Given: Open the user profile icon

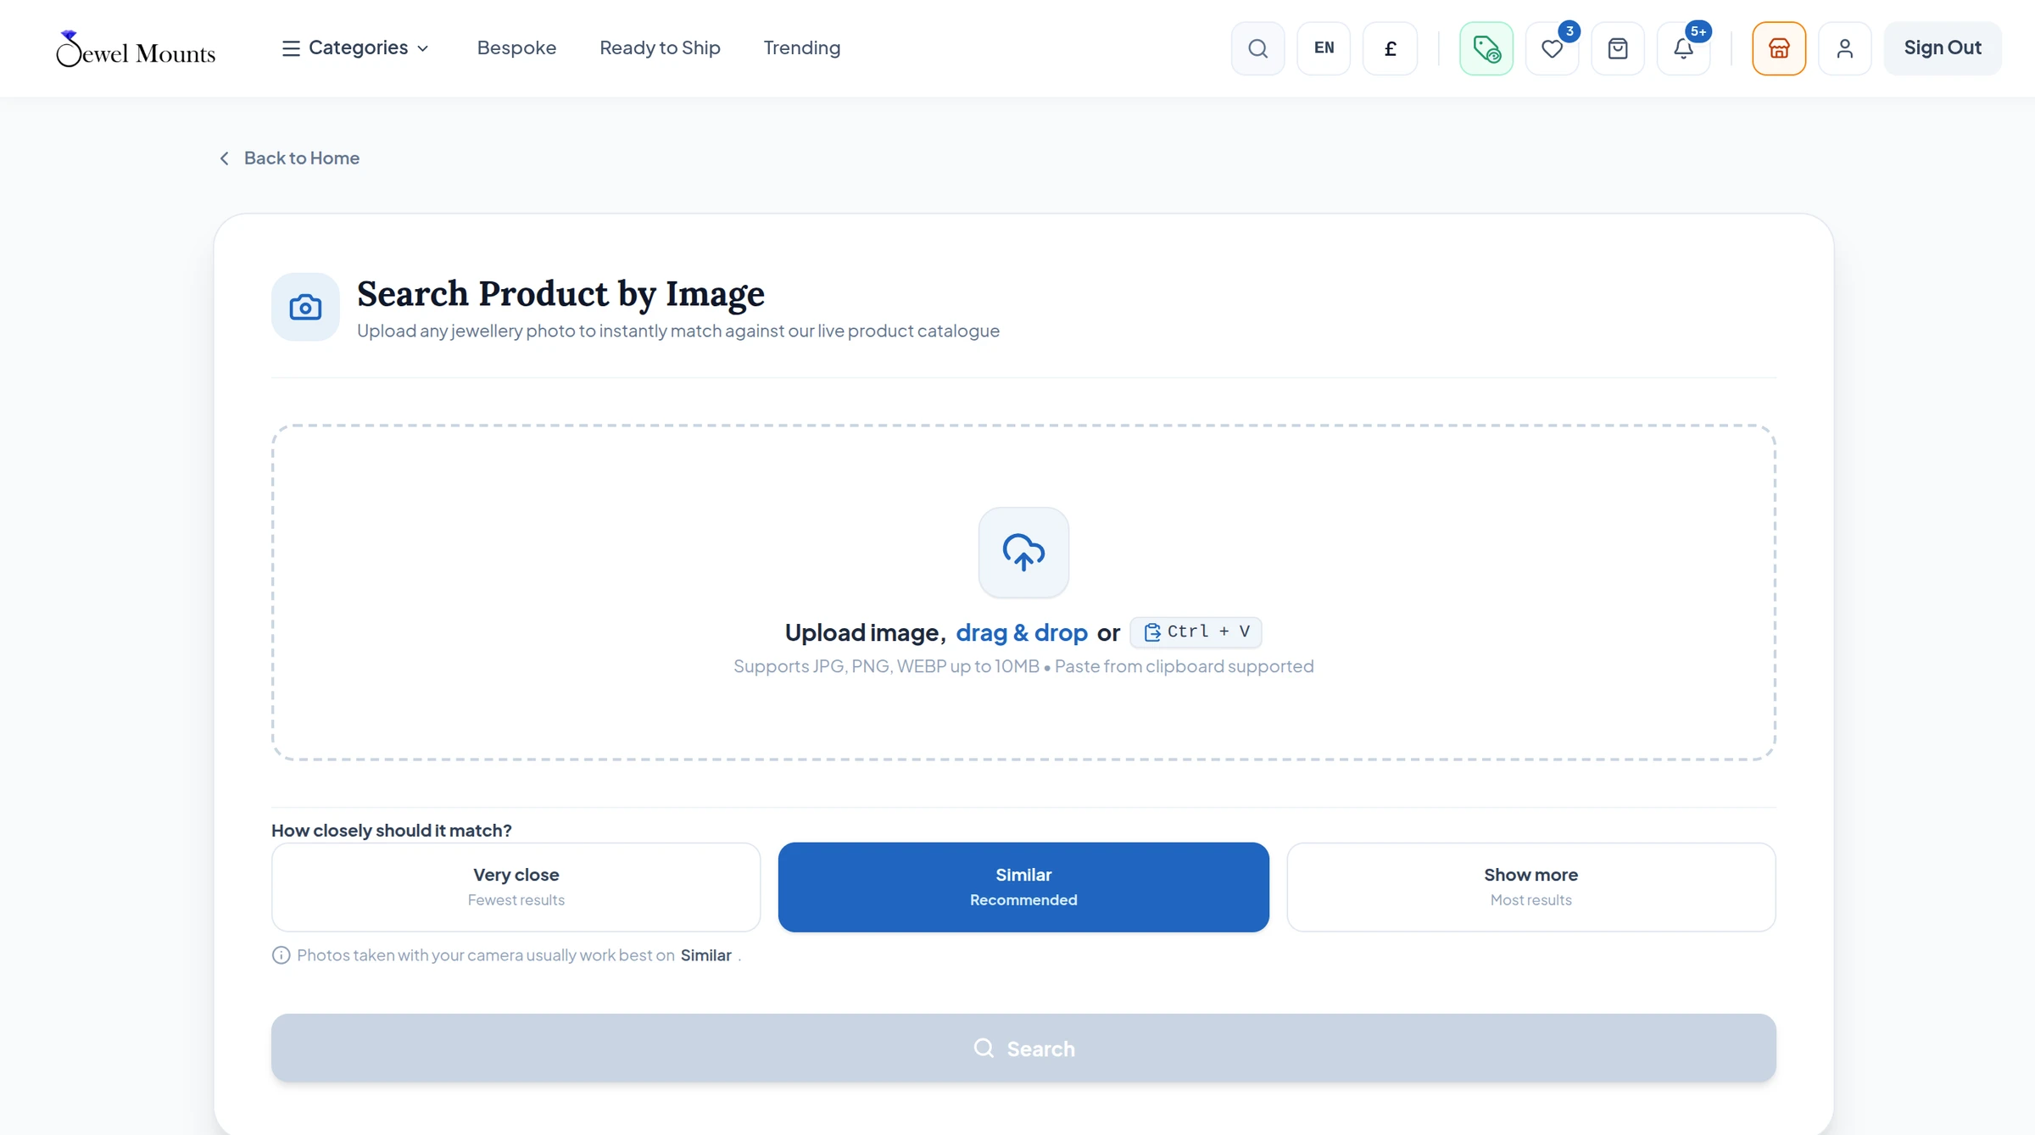Looking at the screenshot, I should (1845, 48).
